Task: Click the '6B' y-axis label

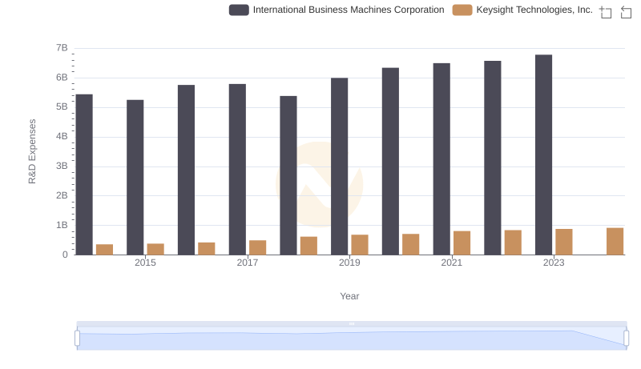Action: (62, 78)
